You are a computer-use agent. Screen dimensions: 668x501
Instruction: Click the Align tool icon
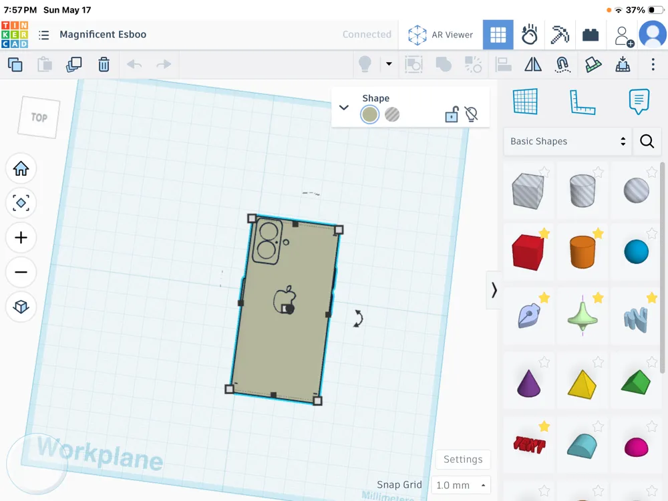(x=503, y=64)
